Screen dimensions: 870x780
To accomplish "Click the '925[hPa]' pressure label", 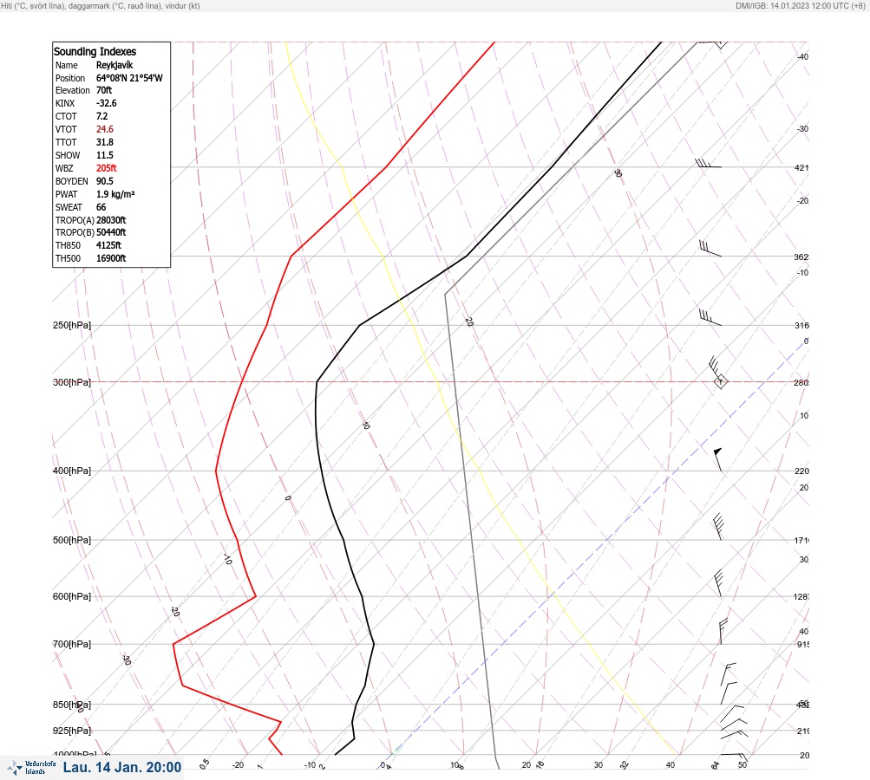I will (72, 731).
